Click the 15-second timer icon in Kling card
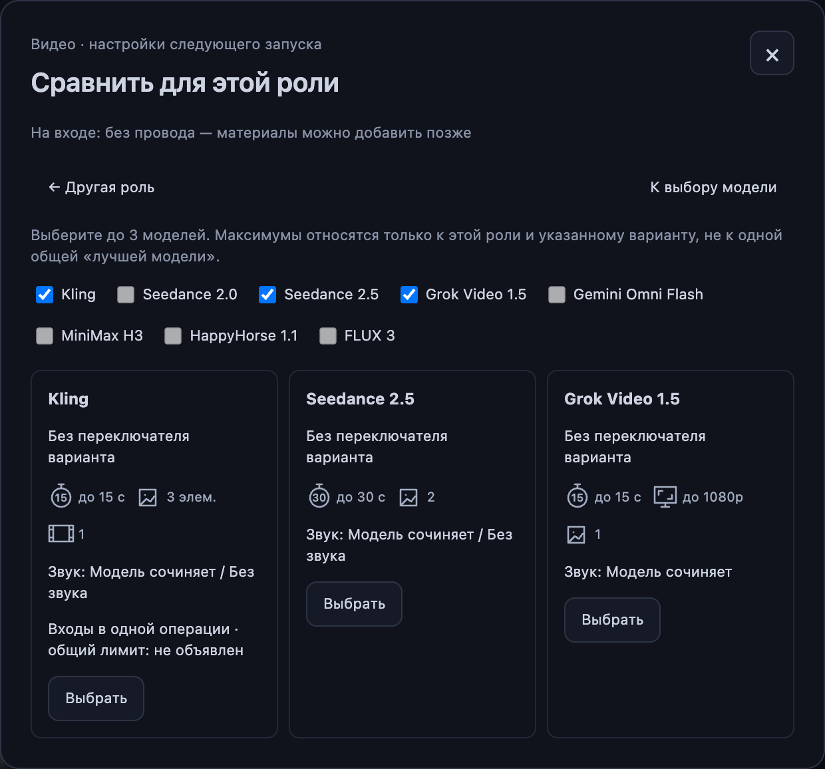 pos(61,496)
